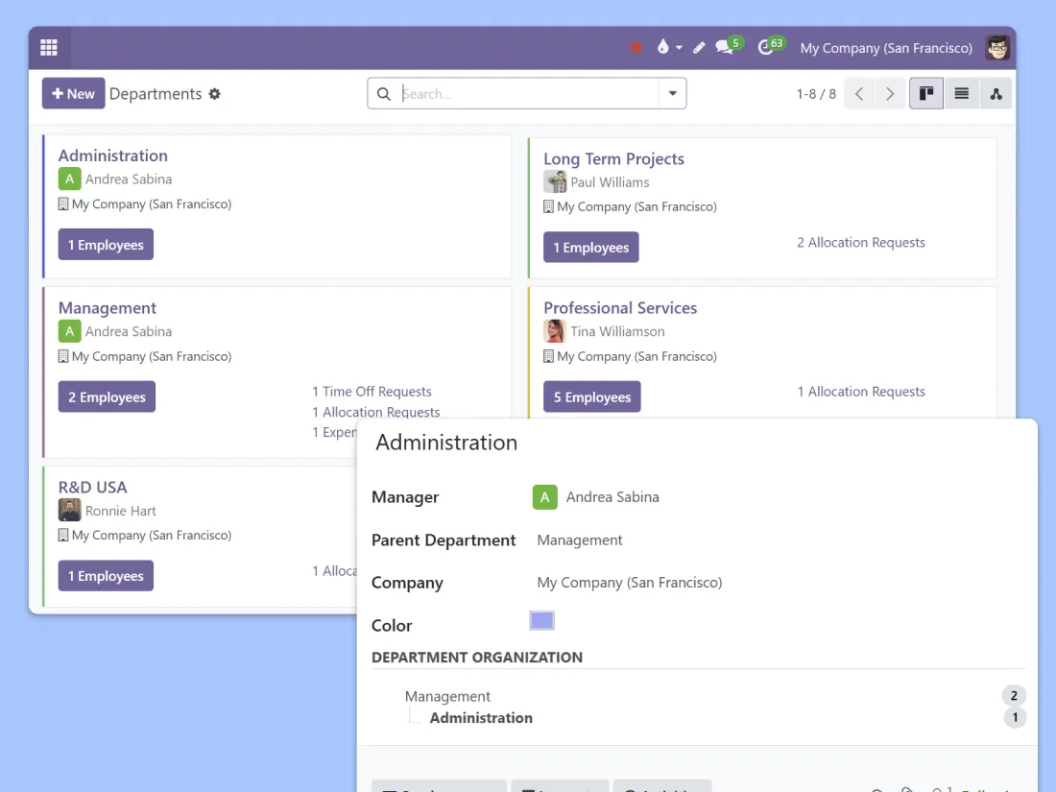1056x792 pixels.
Task: Open the main apps grid menu
Action: point(49,48)
